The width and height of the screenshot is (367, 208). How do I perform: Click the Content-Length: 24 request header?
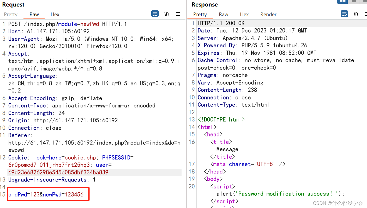tap(37, 113)
